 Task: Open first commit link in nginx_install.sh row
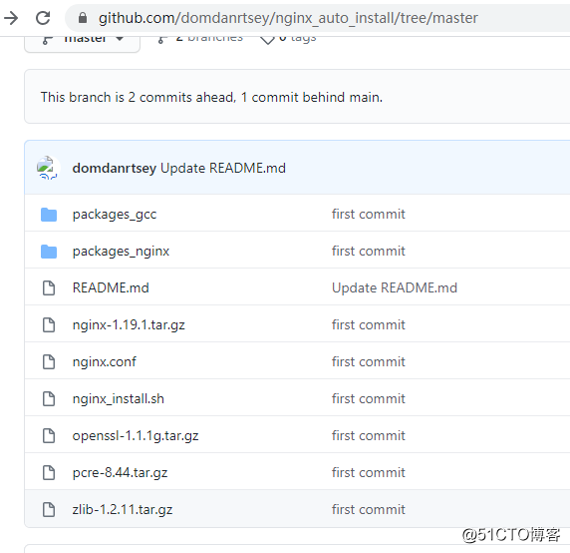click(x=369, y=398)
